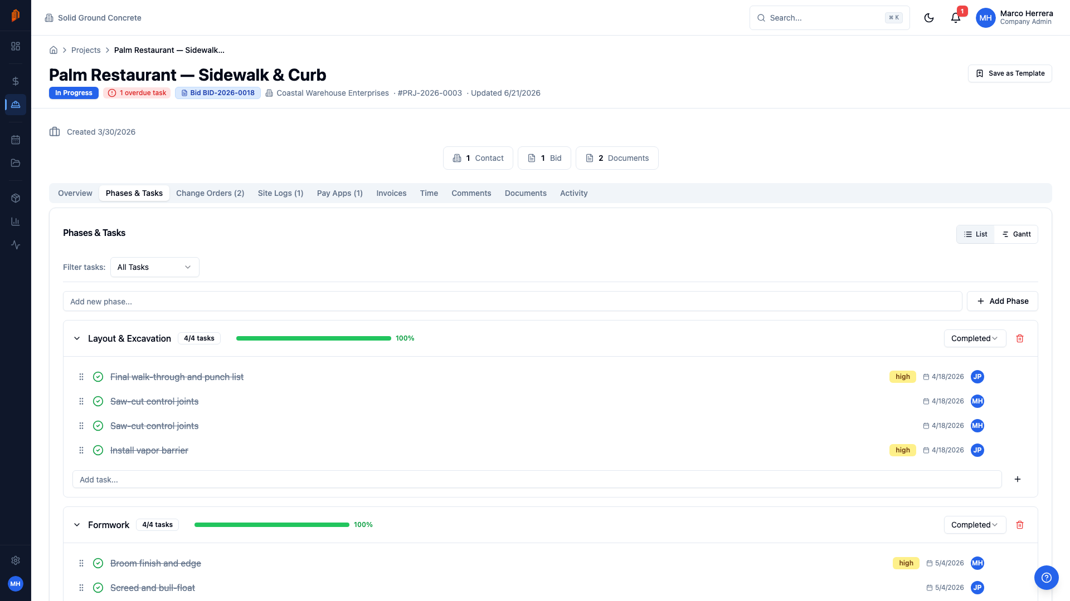Click In Progress status badge
Screen dimensions: 1070x601
pos(74,93)
